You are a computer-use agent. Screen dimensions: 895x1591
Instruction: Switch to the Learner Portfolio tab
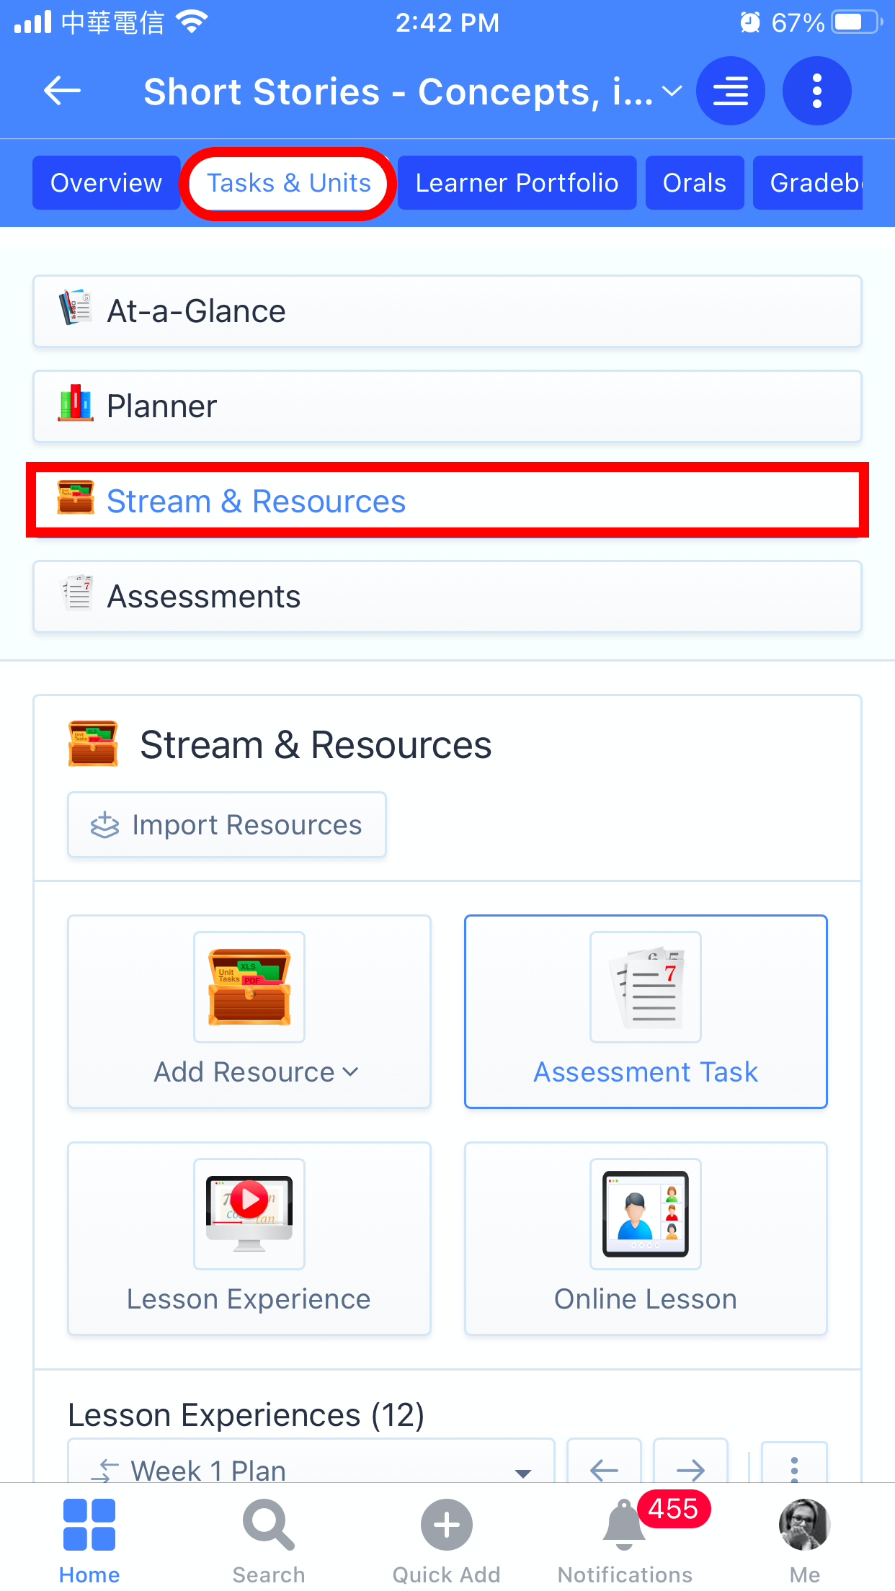517,183
